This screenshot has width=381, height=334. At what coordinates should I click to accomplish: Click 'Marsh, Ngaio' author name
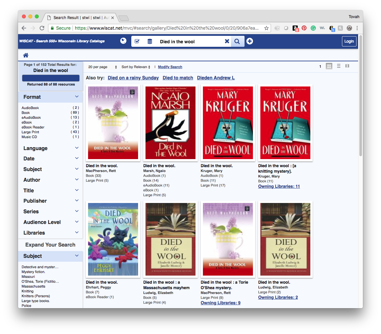(154, 171)
